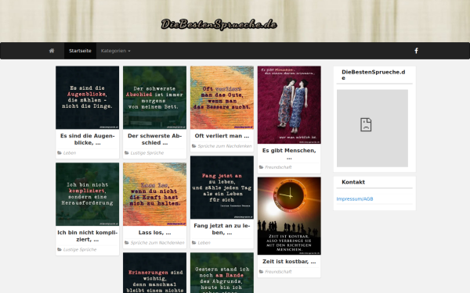The width and height of the screenshot is (470, 293).
Task: Open the 'Lass los' image
Action: (x=154, y=195)
